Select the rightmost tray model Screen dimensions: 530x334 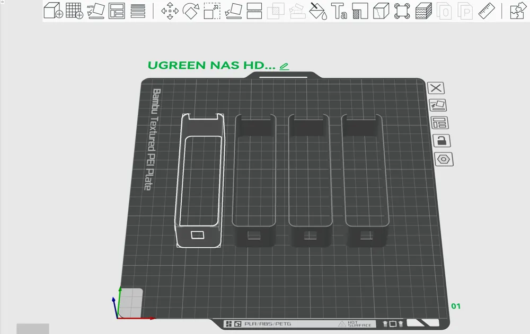[x=366, y=180]
